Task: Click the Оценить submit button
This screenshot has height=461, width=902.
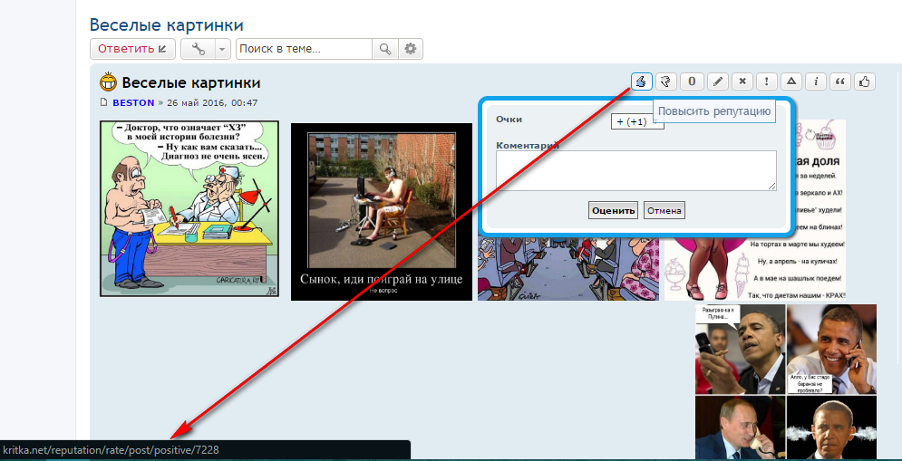Action: (613, 210)
